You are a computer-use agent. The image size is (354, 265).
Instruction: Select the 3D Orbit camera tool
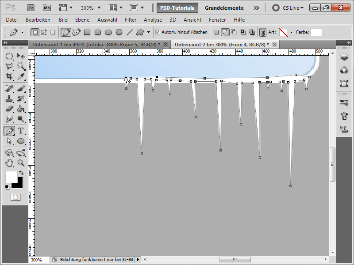coord(21,153)
